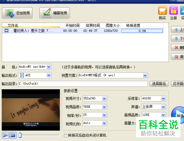
Task: Click the AVI format icon
Action: 22,75
